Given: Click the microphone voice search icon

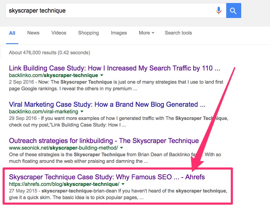Looking at the screenshot, I should click(x=219, y=10).
